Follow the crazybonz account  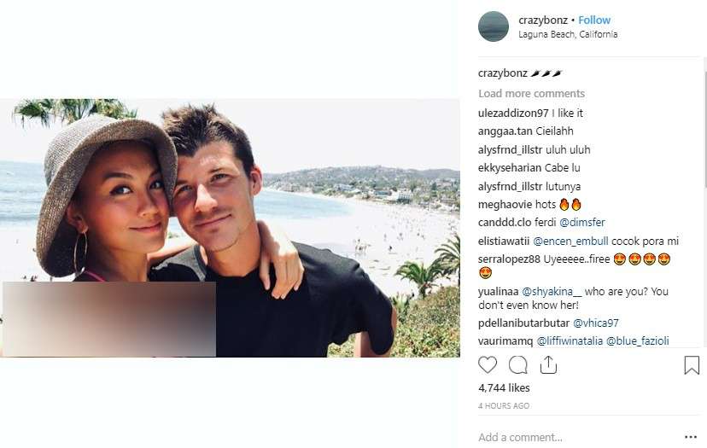tap(594, 20)
